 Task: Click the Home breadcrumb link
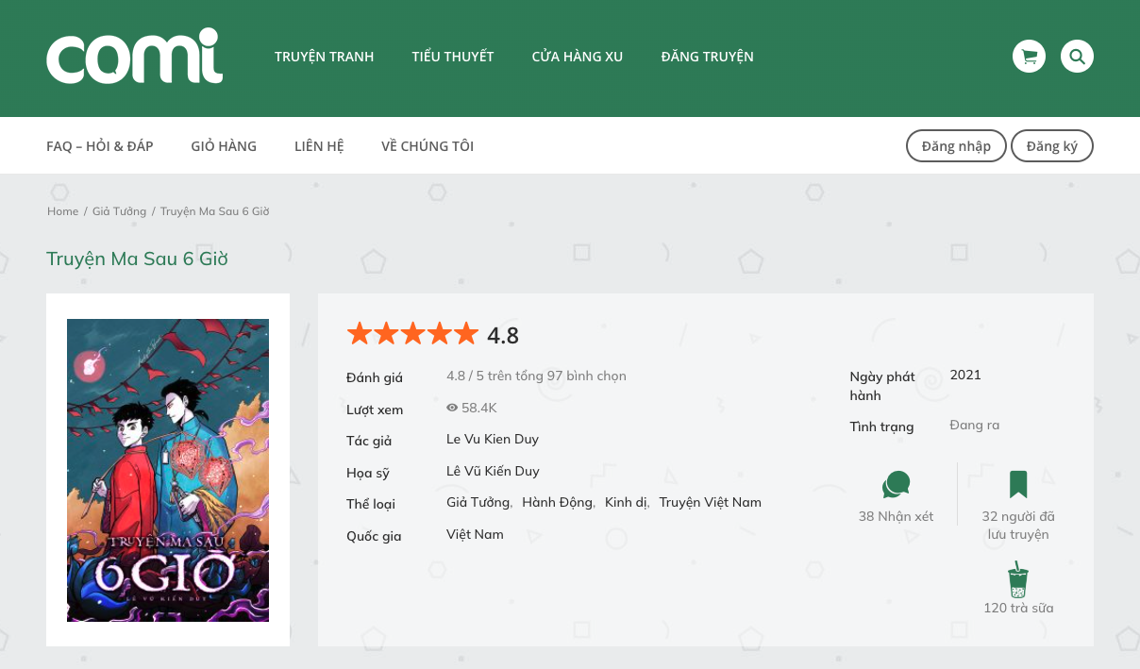[63, 211]
